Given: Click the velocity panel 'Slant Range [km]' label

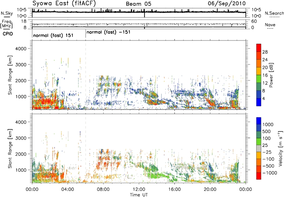Looking at the screenshot, I should pyautogui.click(x=10, y=148).
